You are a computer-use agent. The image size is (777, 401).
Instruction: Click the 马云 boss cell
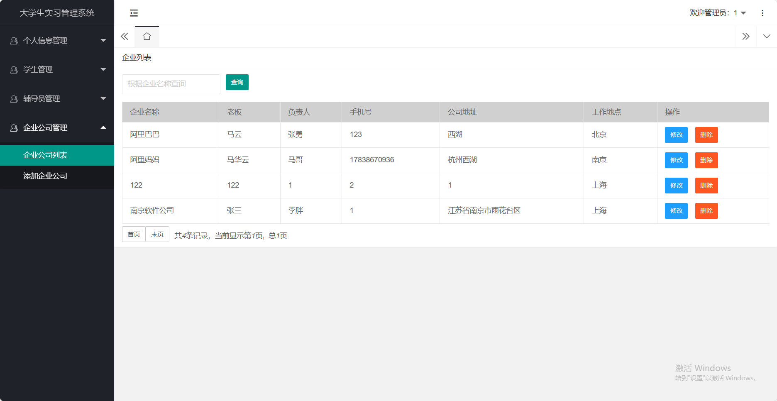click(x=249, y=135)
